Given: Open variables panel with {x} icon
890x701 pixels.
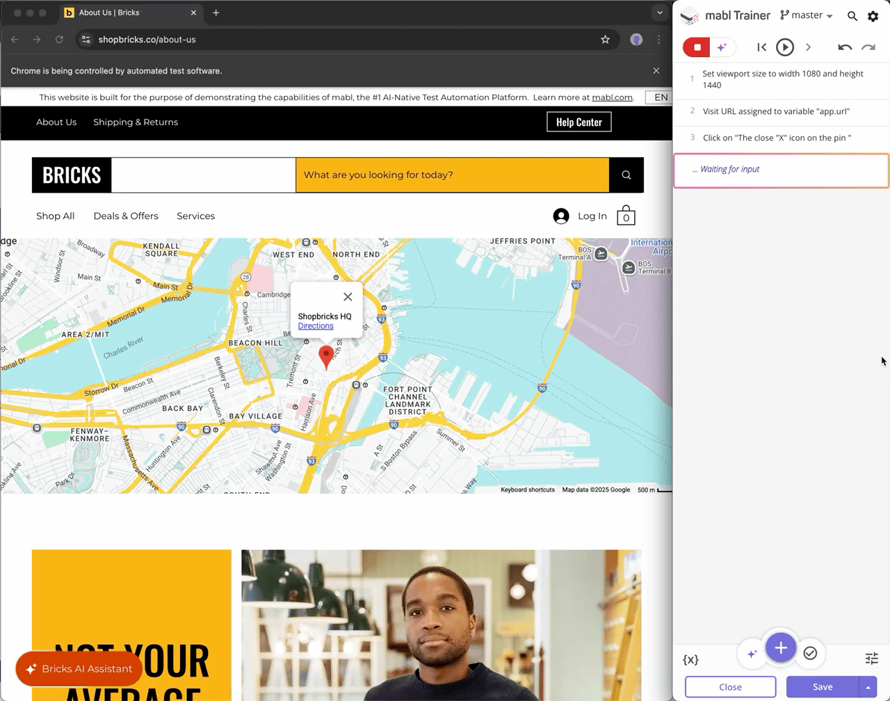Looking at the screenshot, I should [690, 659].
